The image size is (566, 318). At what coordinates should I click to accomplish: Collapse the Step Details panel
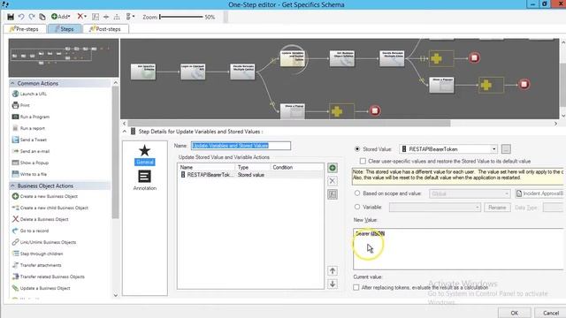125,132
